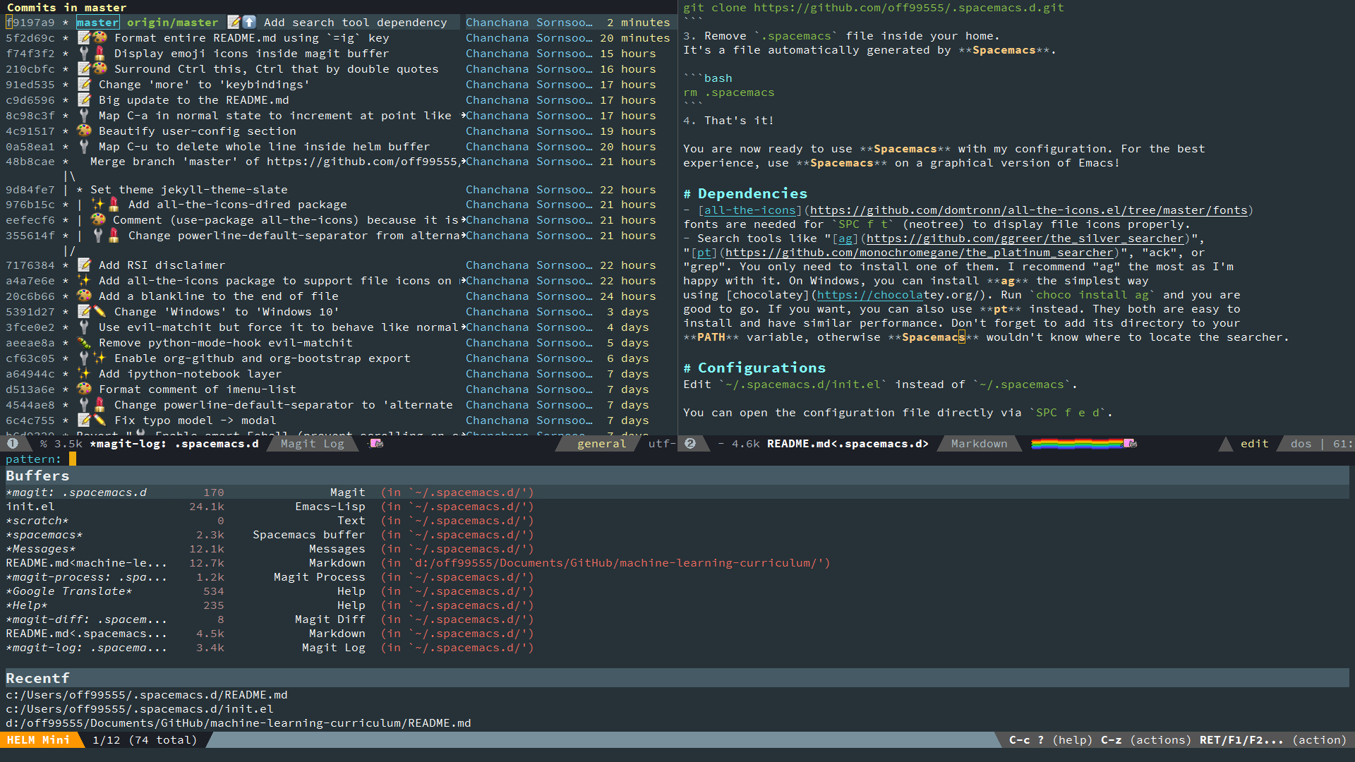Click the 'general' segment in the modeline

(x=601, y=444)
